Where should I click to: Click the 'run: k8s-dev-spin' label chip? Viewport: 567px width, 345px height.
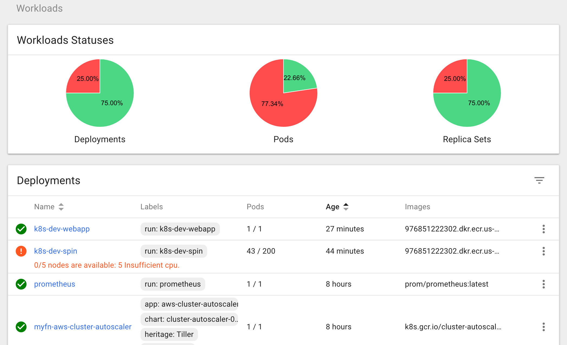point(174,251)
